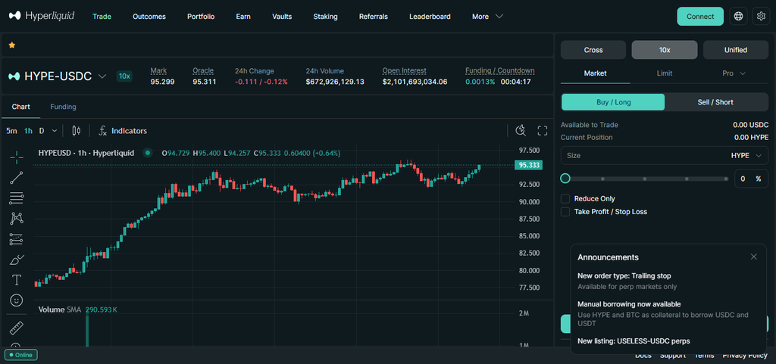Screen dimensions: 776x364
Task: Open the Outcomes page
Action: tap(149, 17)
